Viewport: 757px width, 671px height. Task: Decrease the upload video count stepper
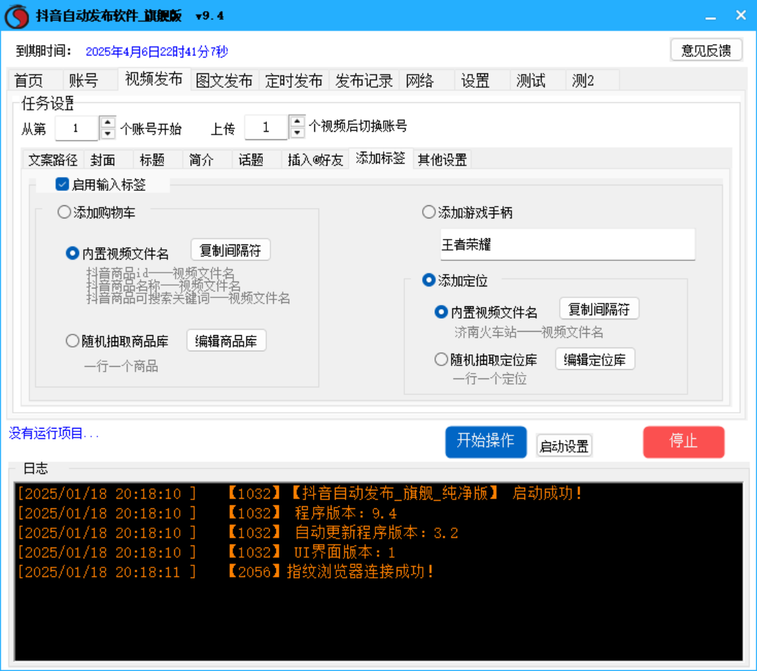297,133
